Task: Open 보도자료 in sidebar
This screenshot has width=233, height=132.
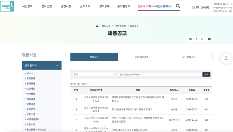Action: 31,89
